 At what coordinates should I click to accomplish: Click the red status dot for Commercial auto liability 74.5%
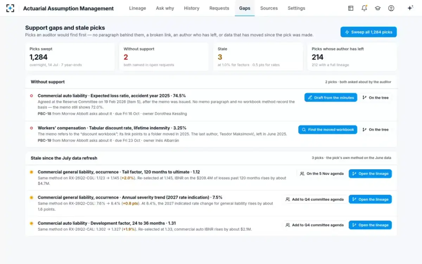click(x=31, y=96)
